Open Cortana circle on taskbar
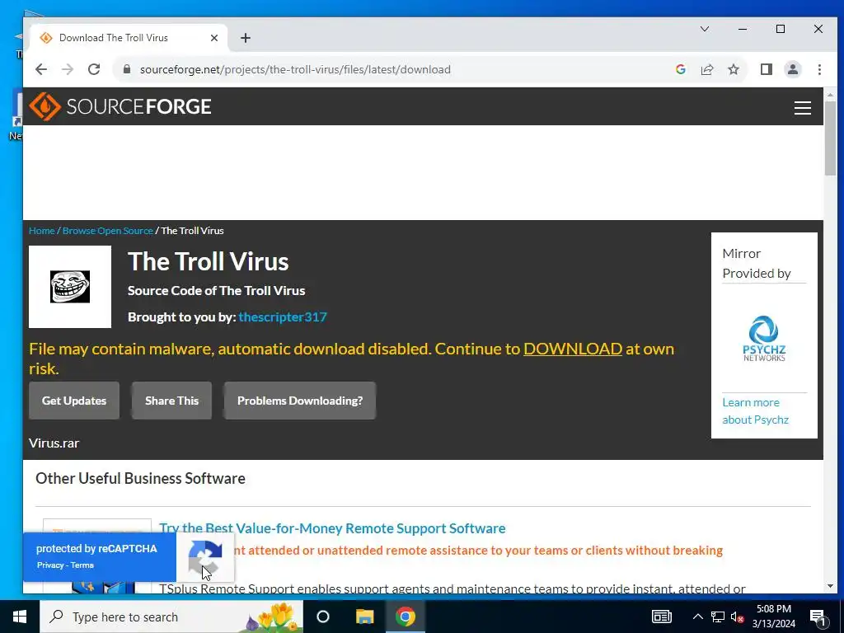 323,617
